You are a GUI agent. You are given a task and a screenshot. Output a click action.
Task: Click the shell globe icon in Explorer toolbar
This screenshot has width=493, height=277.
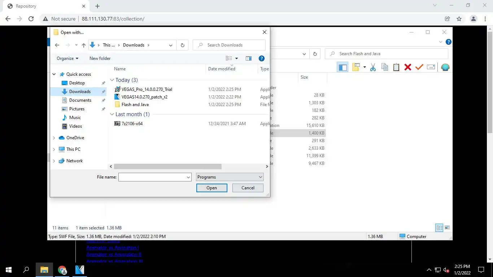click(445, 67)
